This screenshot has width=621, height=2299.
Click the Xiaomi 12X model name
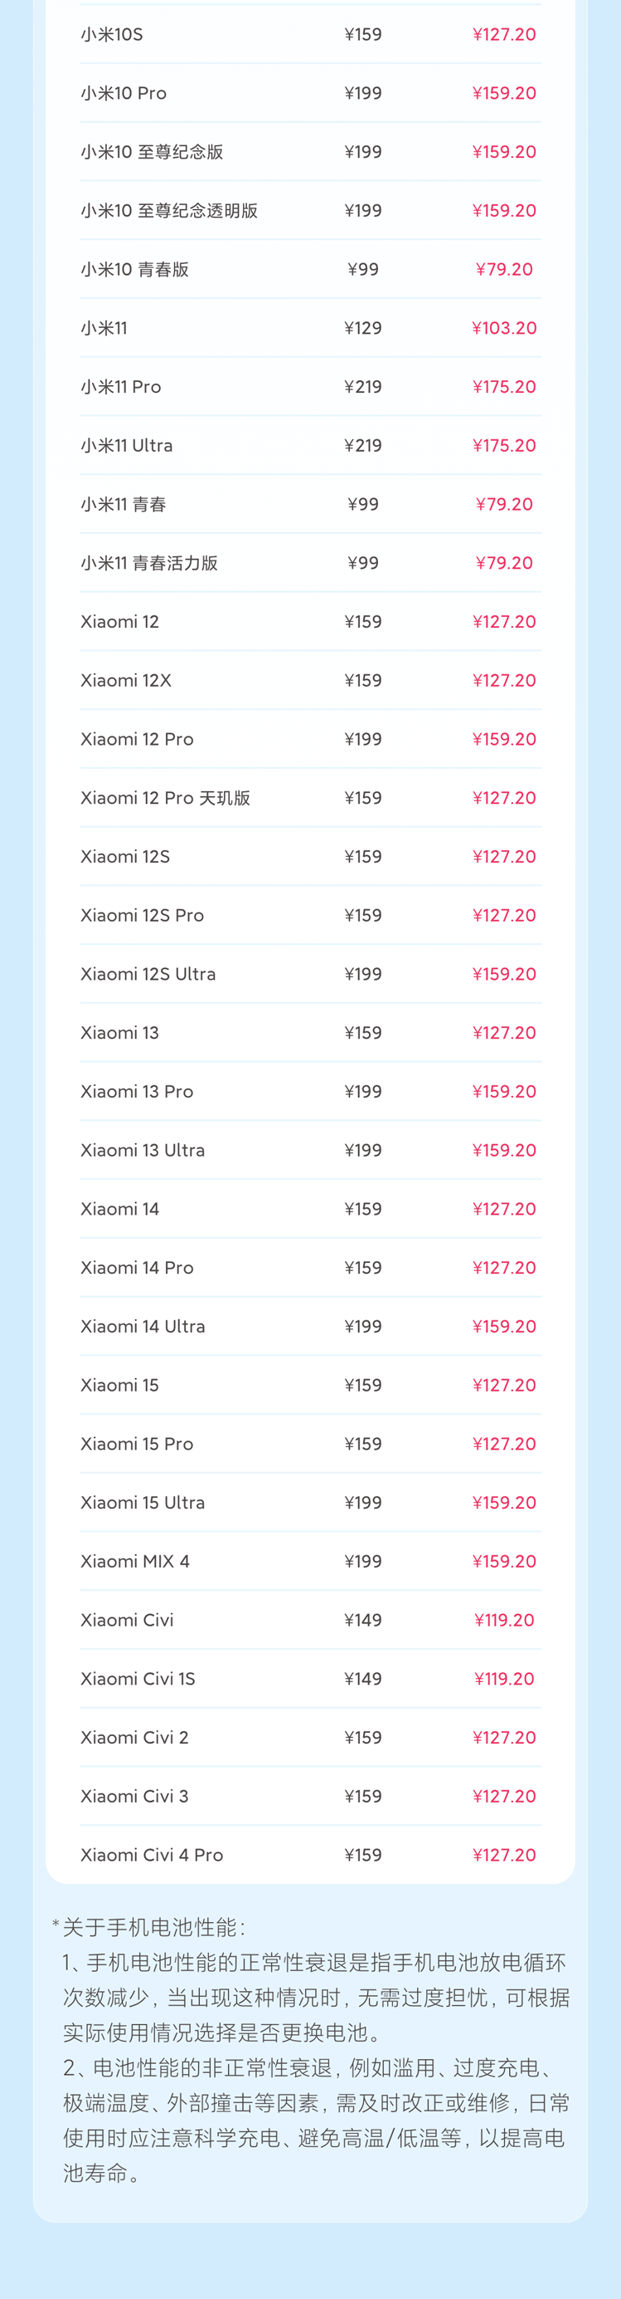[x=126, y=680]
